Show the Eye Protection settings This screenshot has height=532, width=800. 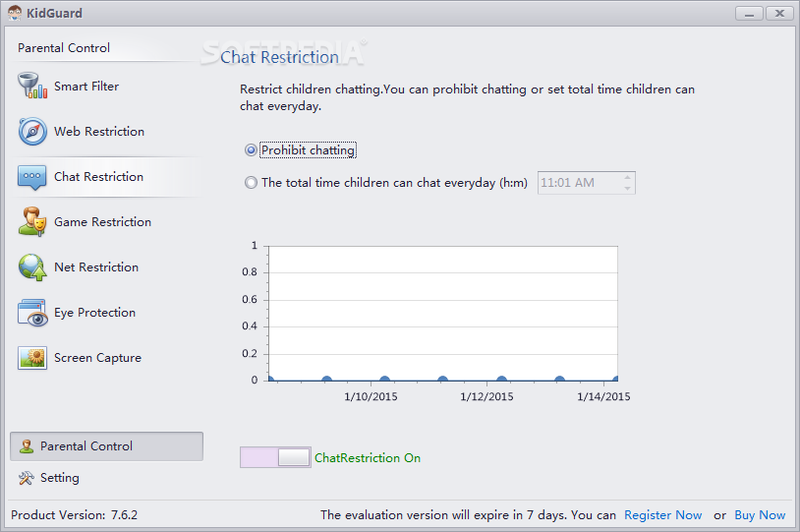pos(107,313)
